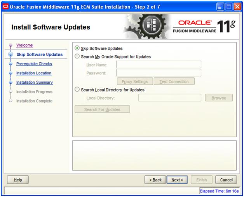This screenshot has width=244, height=197.
Task: Minimize the installer window
Action: [220, 7]
